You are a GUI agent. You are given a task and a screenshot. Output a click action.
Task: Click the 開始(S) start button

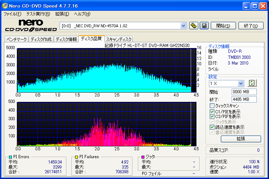[223, 26]
